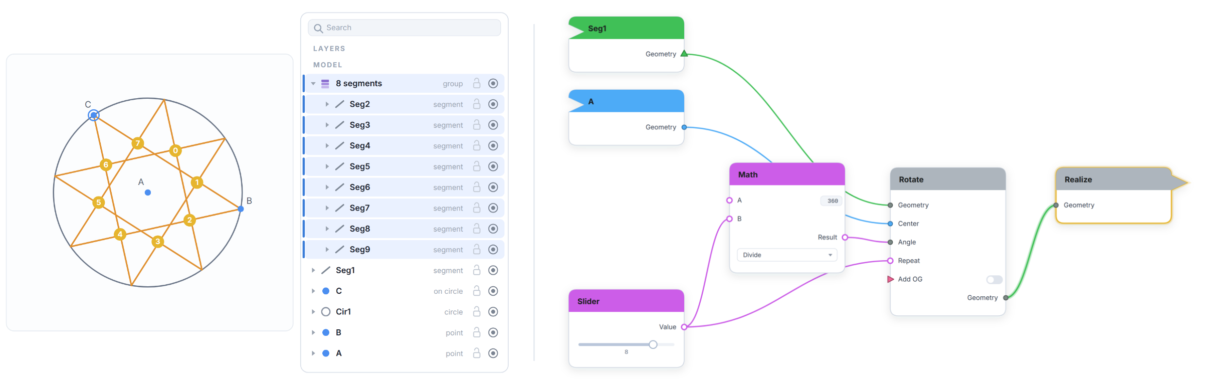Click the Add OG input arrow port
1208x385 pixels.
[x=890, y=279]
